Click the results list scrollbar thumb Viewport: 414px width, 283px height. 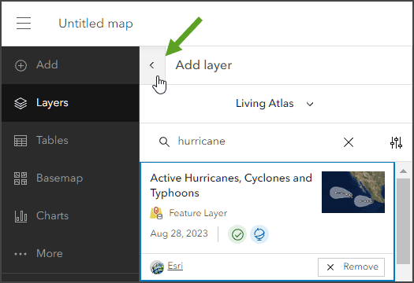tap(403, 221)
